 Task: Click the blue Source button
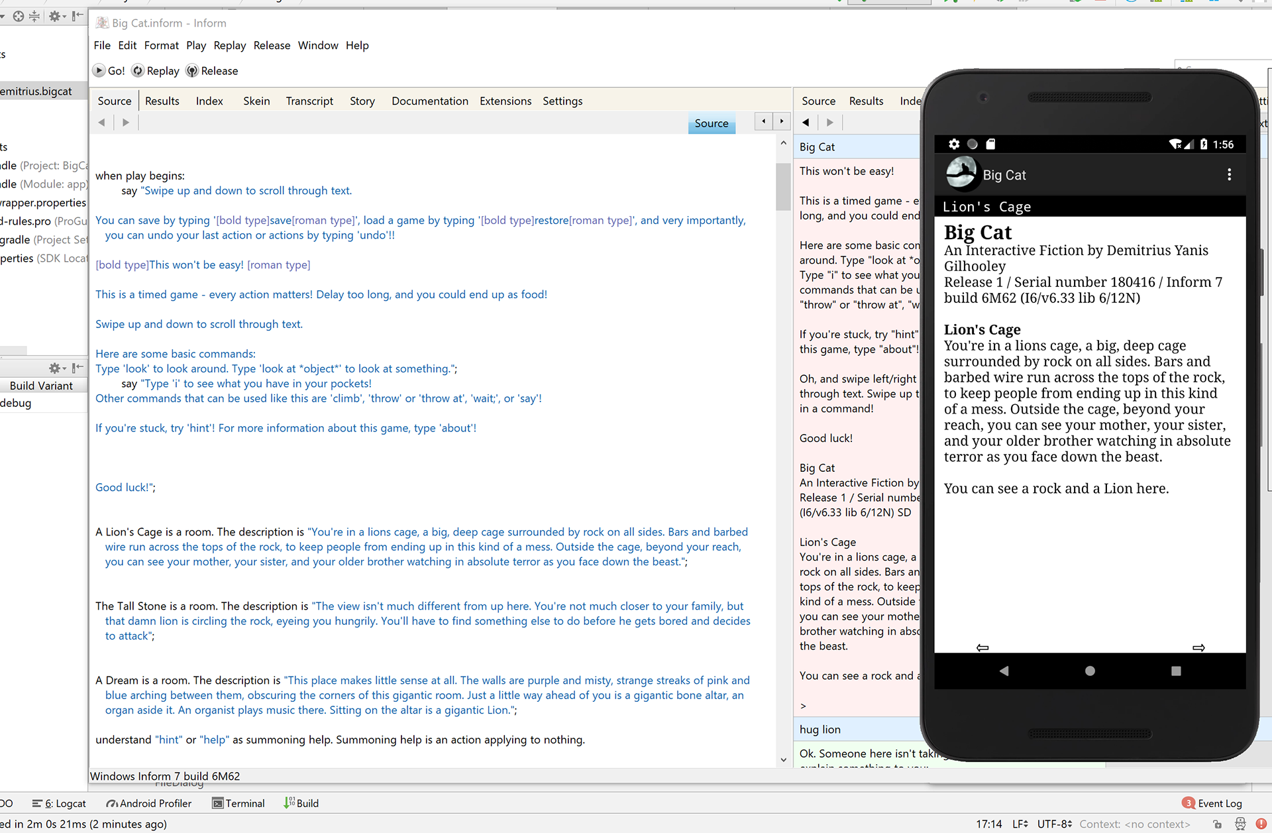[x=712, y=123]
